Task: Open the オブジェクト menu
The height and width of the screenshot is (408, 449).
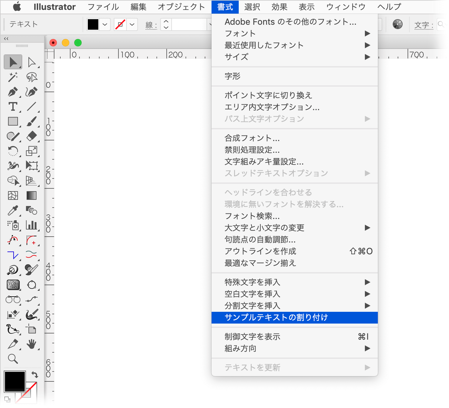Action: click(182, 7)
